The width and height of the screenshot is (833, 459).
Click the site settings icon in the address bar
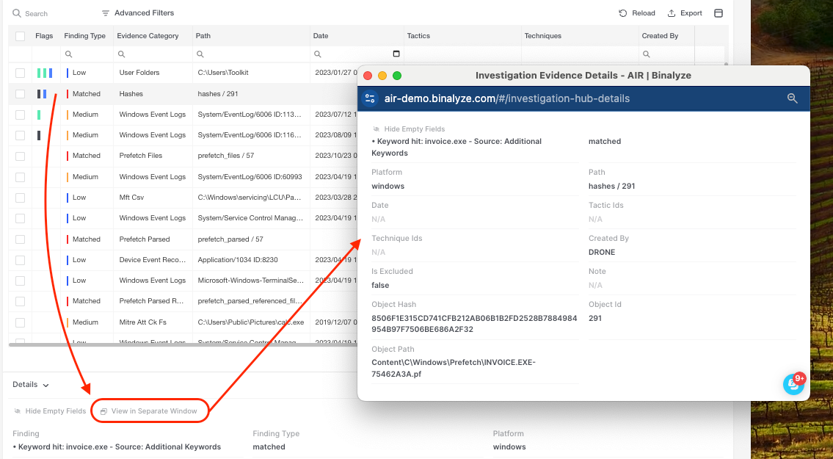370,98
